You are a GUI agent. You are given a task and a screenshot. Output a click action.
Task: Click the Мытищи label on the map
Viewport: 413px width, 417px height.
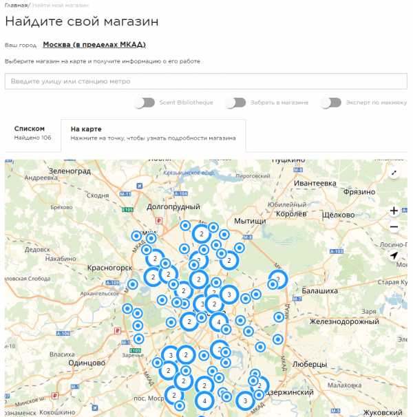pos(250,221)
